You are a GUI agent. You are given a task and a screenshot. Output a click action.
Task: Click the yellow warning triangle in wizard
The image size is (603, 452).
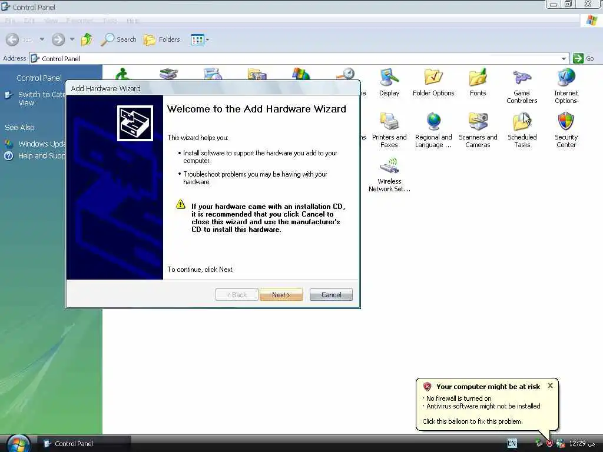[180, 204]
